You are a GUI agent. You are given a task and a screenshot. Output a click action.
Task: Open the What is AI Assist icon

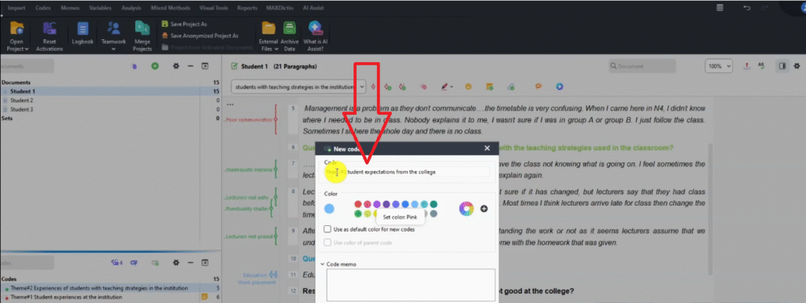313,37
